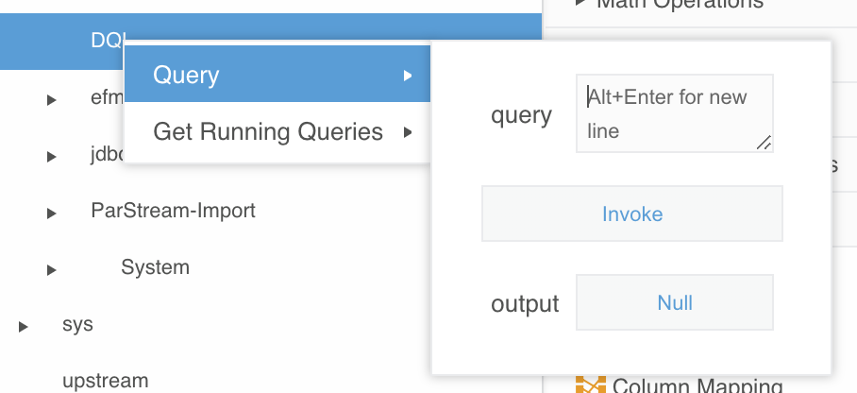Focus the query text input field
Screen dimensions: 857x393
tap(674, 112)
